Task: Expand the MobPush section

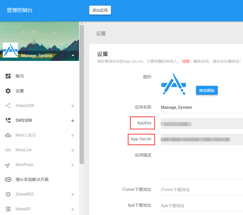Action: click(x=73, y=165)
